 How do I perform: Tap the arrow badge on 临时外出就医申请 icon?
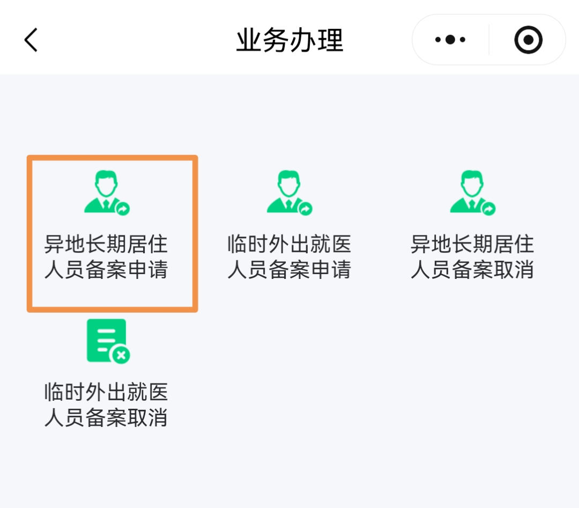(x=306, y=209)
